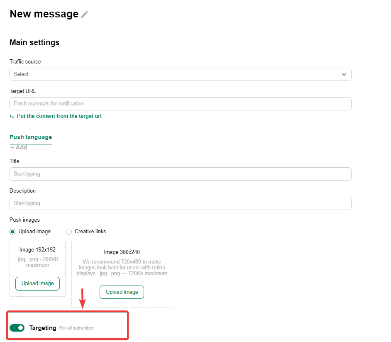Focus the Description text field

coord(180,203)
